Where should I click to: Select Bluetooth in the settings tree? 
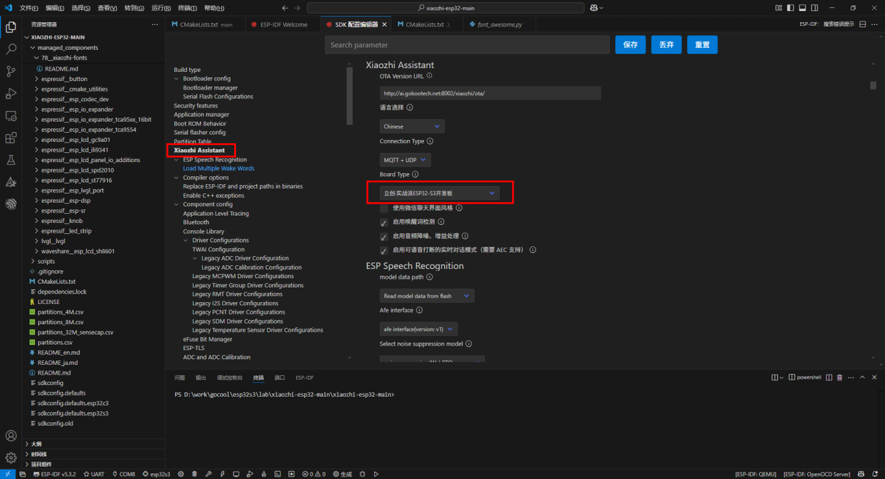tap(196, 222)
